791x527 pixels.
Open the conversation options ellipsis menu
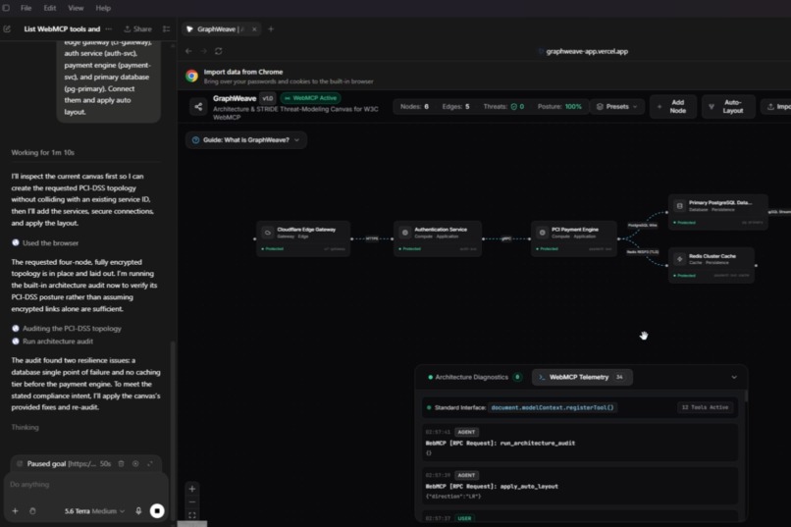click(x=109, y=29)
